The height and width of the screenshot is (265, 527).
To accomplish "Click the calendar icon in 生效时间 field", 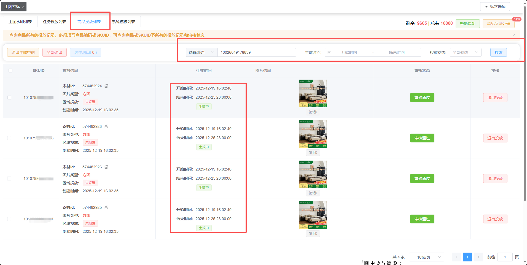I will click(329, 52).
